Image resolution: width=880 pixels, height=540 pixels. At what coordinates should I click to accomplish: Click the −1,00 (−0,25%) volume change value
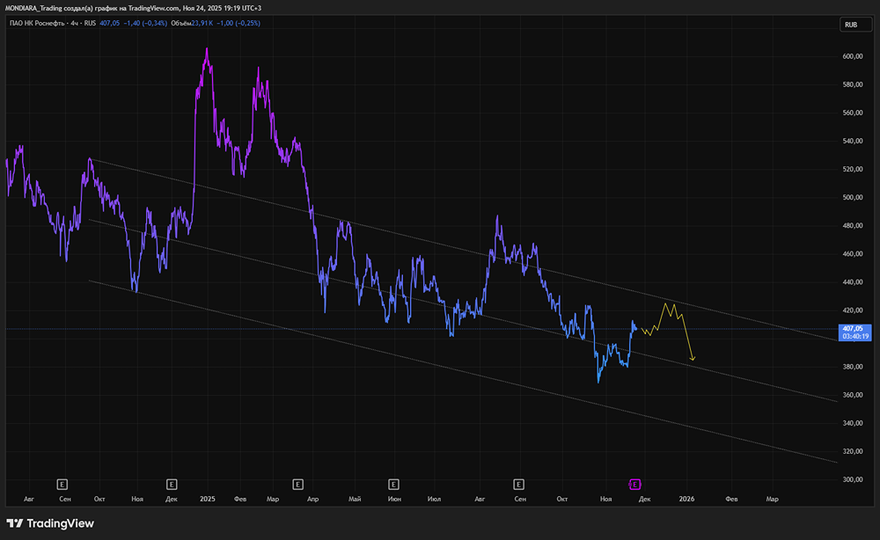point(238,23)
